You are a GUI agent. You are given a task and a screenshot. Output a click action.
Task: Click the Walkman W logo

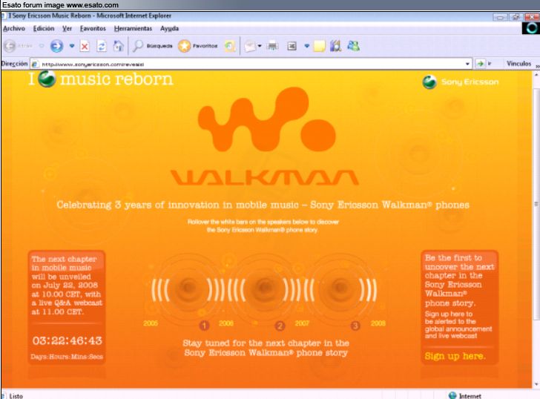pos(266,119)
